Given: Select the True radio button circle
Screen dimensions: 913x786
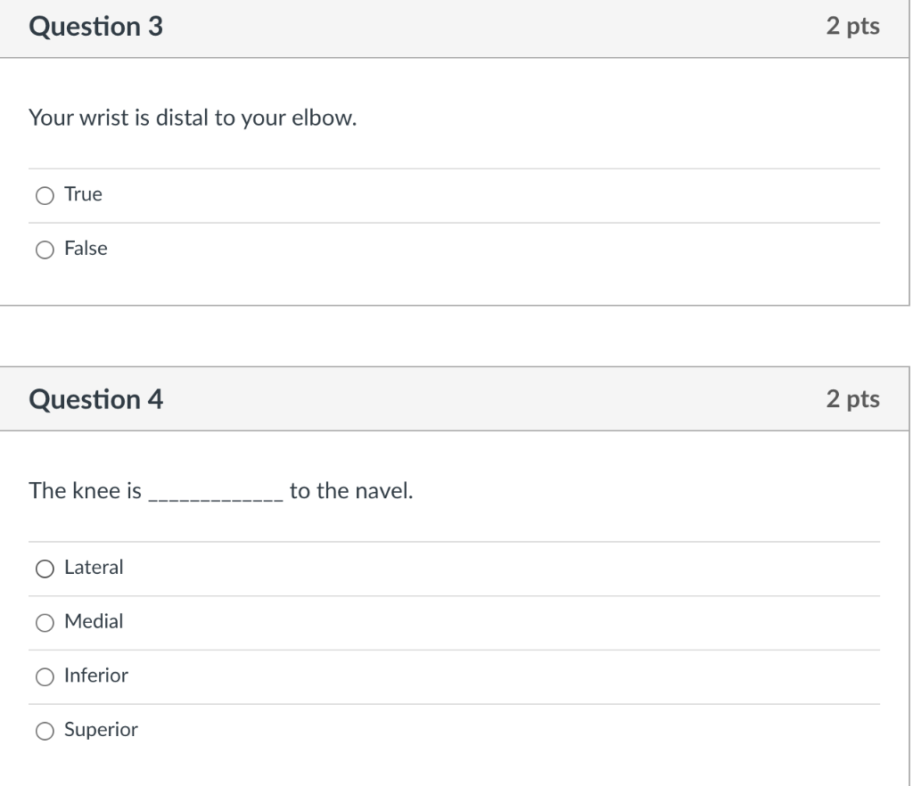Looking at the screenshot, I should (45, 195).
